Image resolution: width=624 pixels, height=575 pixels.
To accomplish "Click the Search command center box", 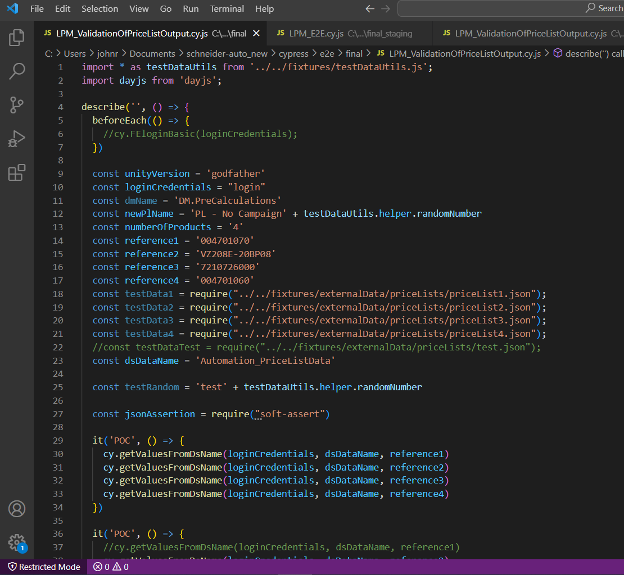I will pyautogui.click(x=510, y=8).
